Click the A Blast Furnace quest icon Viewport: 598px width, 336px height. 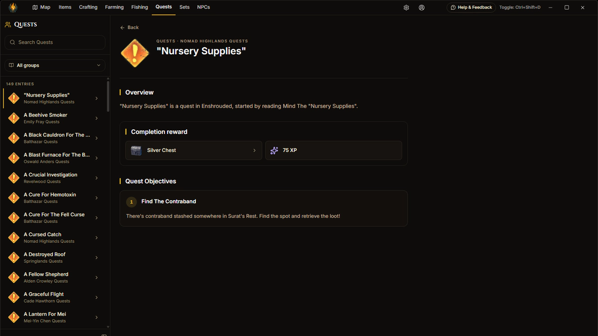(x=14, y=158)
